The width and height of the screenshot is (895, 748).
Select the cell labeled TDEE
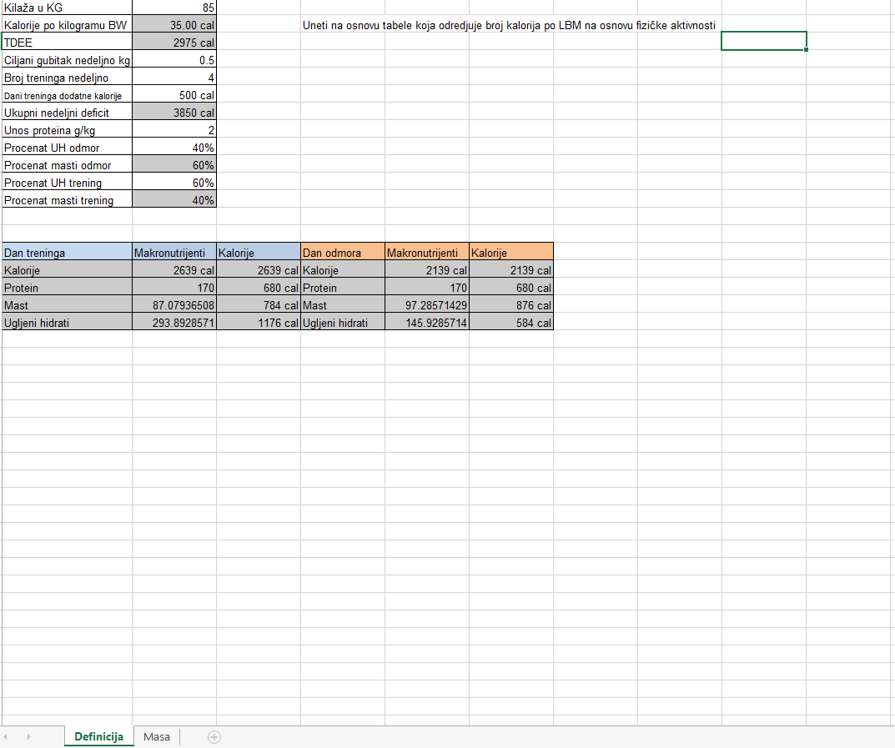[x=67, y=43]
